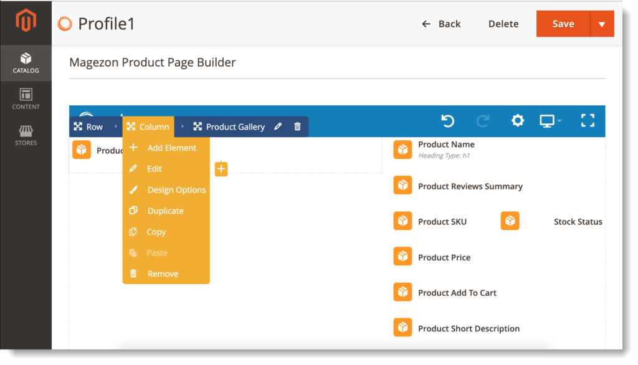Click the yellow plus add button
The height and width of the screenshot is (365, 638).
pos(221,169)
